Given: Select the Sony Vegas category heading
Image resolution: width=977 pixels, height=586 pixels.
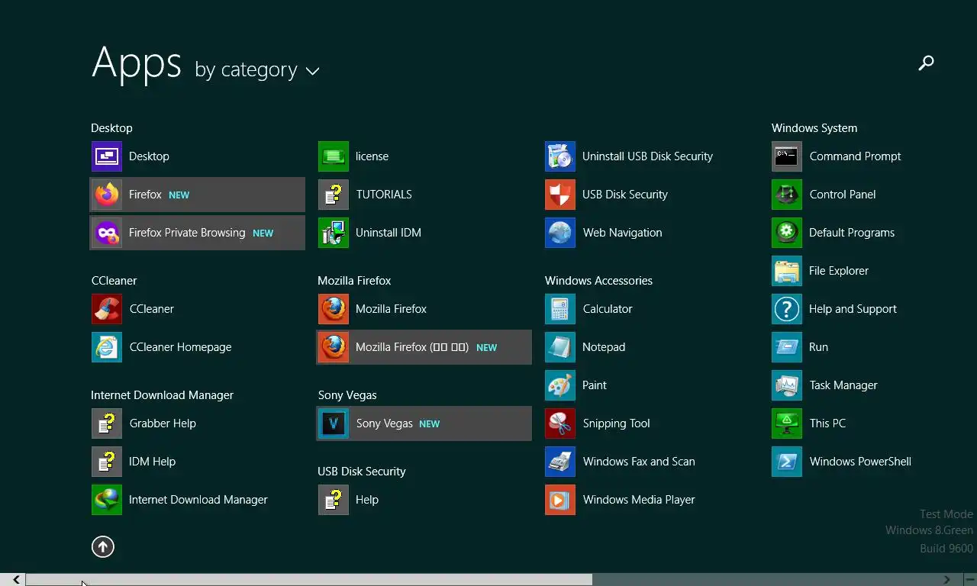Looking at the screenshot, I should click(x=347, y=395).
